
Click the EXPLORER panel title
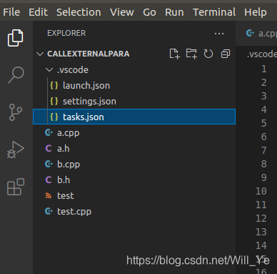pos(66,33)
